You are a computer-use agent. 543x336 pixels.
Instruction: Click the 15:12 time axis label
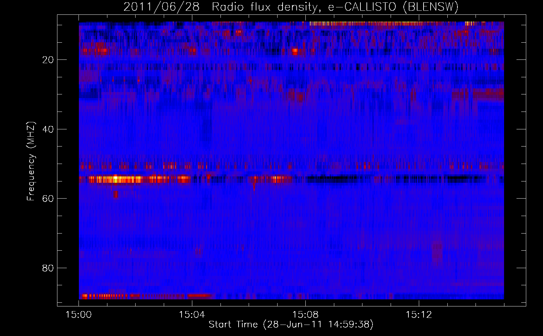point(419,315)
